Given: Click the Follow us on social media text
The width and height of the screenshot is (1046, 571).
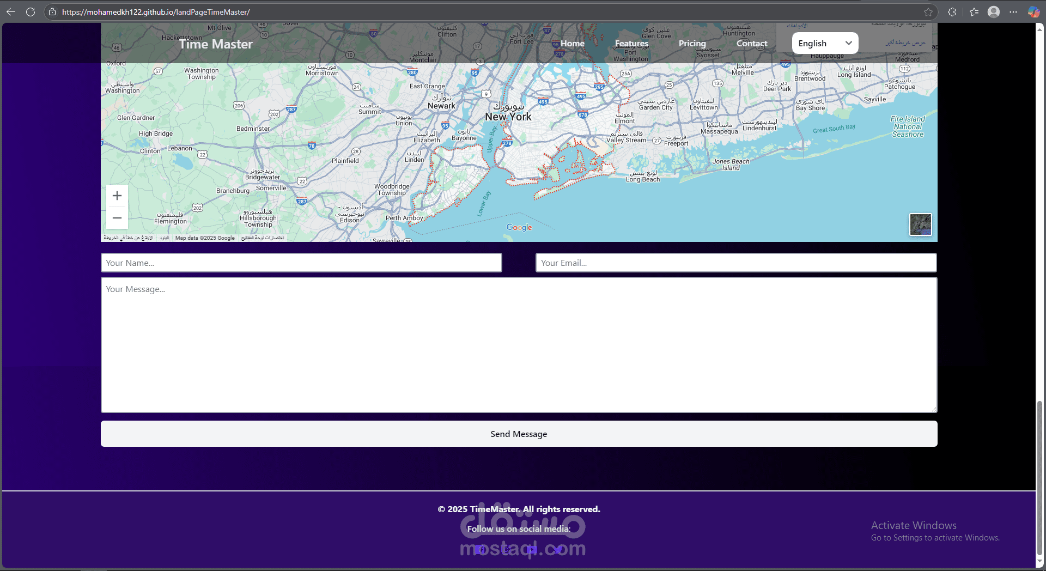Looking at the screenshot, I should click(x=519, y=529).
